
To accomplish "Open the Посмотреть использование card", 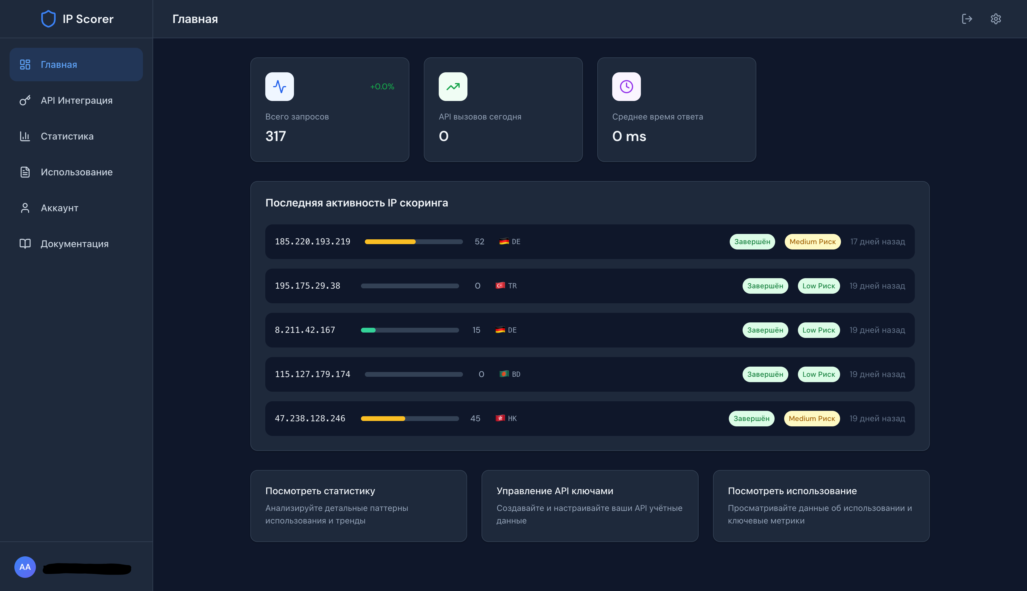I will click(x=821, y=506).
